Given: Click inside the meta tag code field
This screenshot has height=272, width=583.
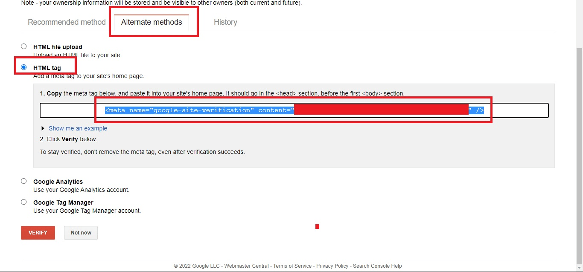Looking at the screenshot, I should point(294,110).
